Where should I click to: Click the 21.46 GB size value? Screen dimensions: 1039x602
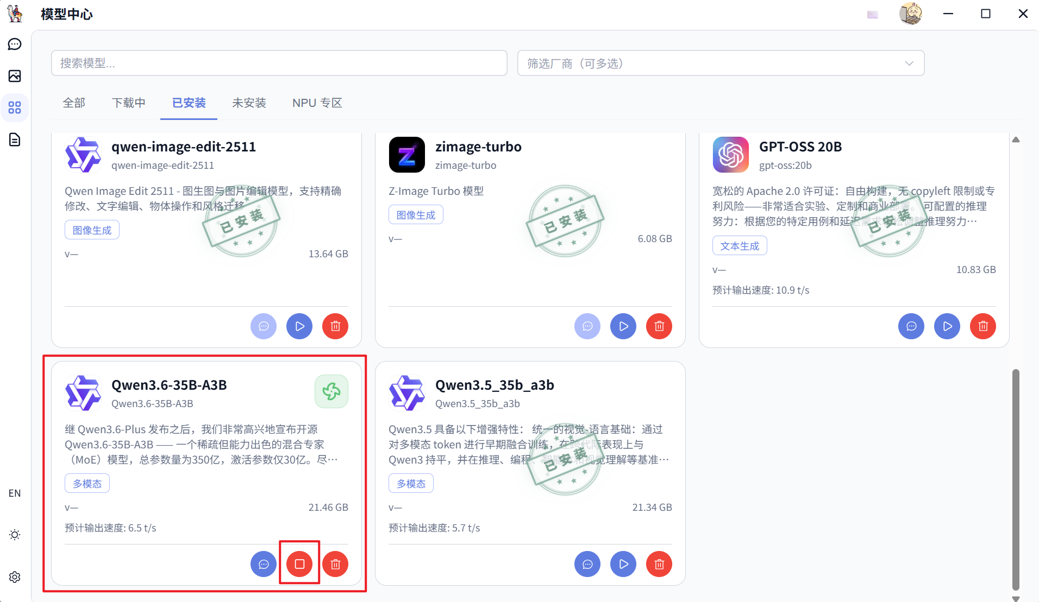pyautogui.click(x=328, y=508)
